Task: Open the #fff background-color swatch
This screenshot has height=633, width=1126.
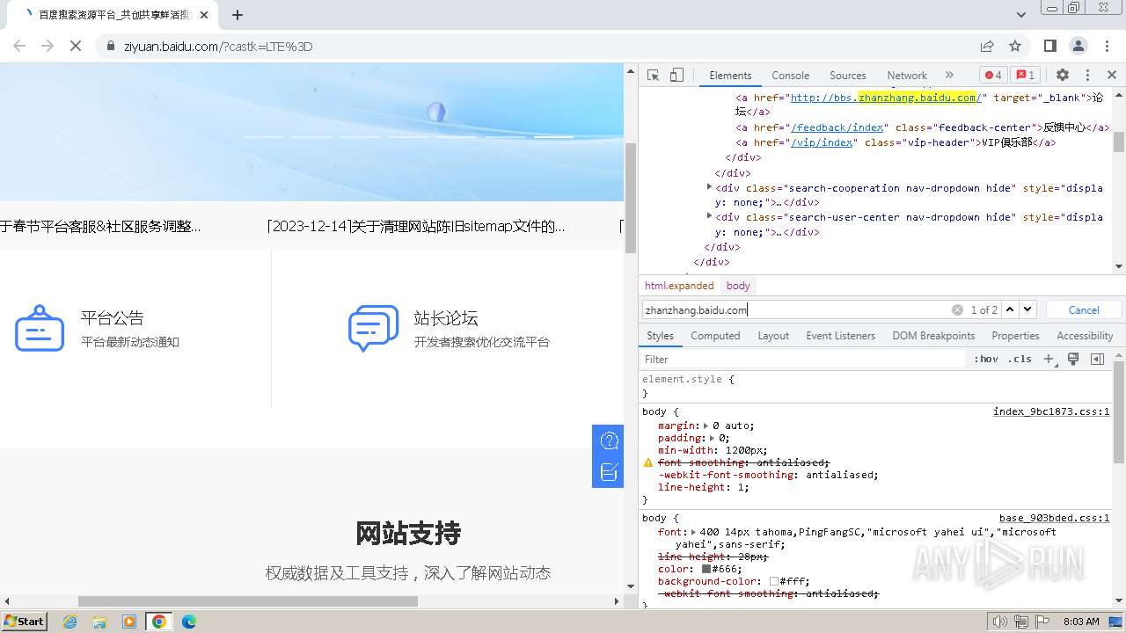Action: [x=774, y=581]
